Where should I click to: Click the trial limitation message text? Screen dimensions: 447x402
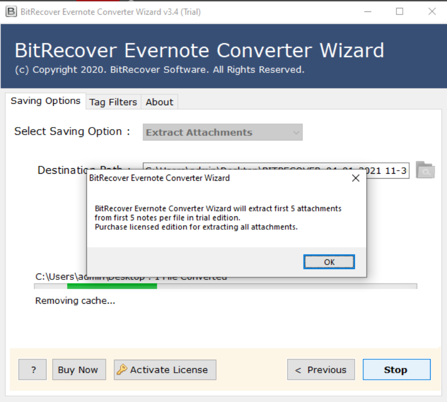(x=218, y=217)
